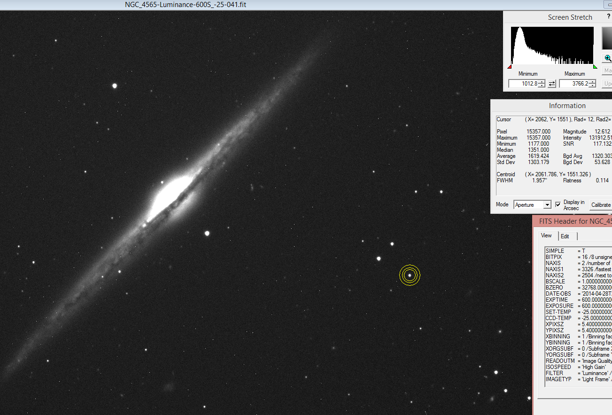Click the grayscale gradient preview in Screen Stretch
The height and width of the screenshot is (415, 612).
click(608, 39)
